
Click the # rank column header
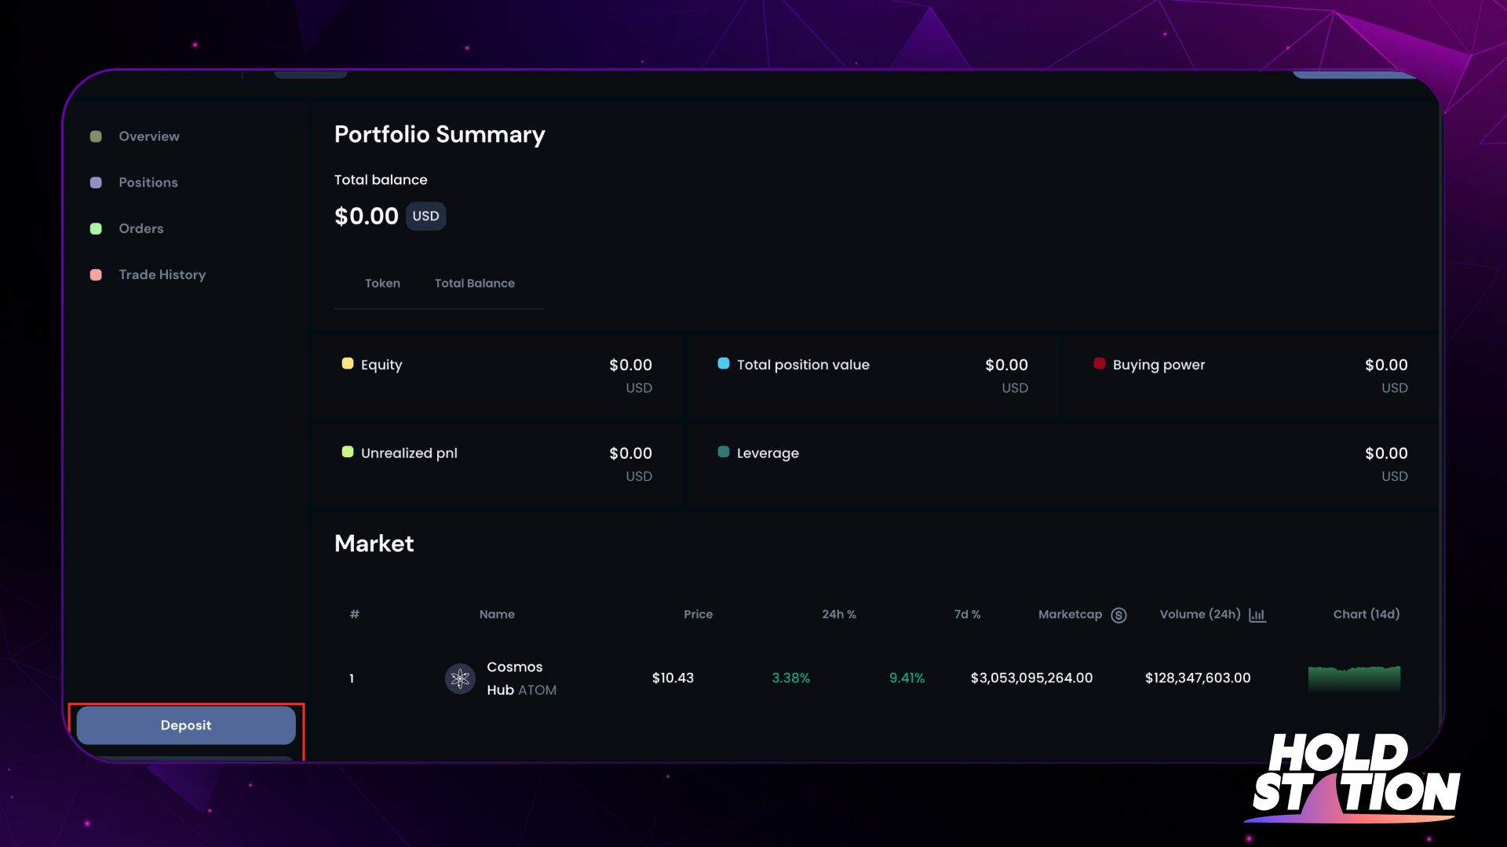click(355, 615)
